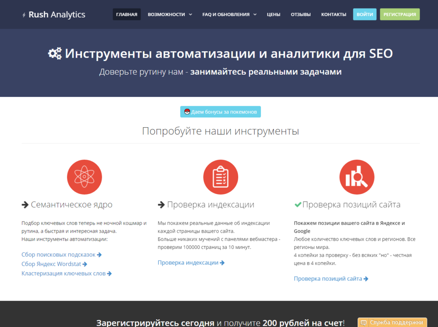Expand the FAQ И ОБНОВЛЕНИЯ dropdown

[229, 15]
